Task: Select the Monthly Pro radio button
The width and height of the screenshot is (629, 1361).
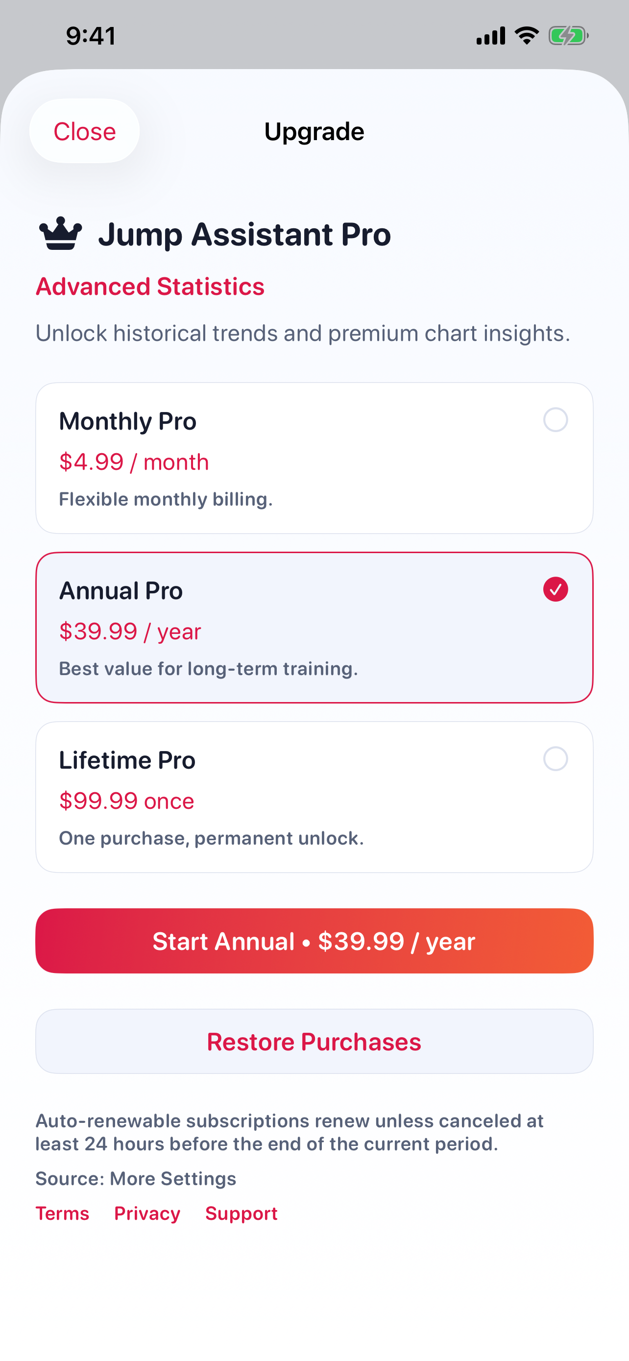Action: (x=555, y=420)
